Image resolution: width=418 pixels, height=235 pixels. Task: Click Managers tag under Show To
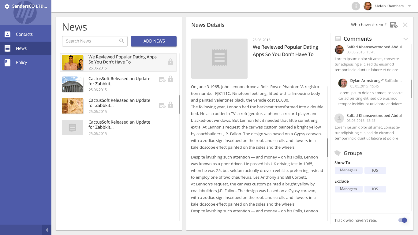point(349,170)
